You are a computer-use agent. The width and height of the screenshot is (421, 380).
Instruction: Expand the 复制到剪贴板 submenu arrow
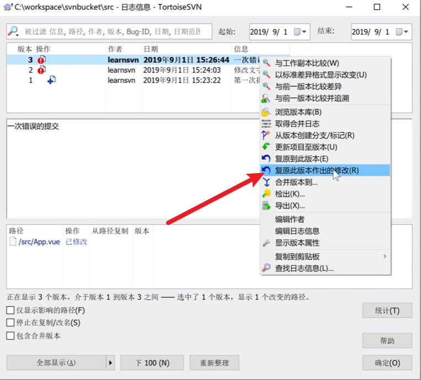[x=385, y=256]
